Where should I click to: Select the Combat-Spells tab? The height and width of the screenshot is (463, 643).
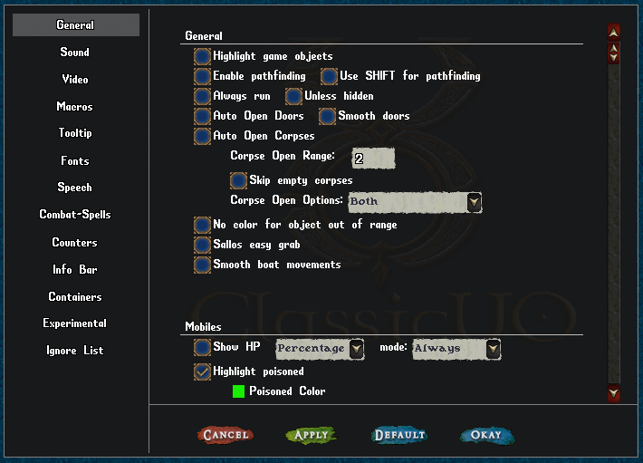click(x=75, y=215)
